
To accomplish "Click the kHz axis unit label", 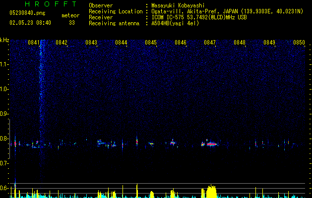I will (x=4, y=40).
